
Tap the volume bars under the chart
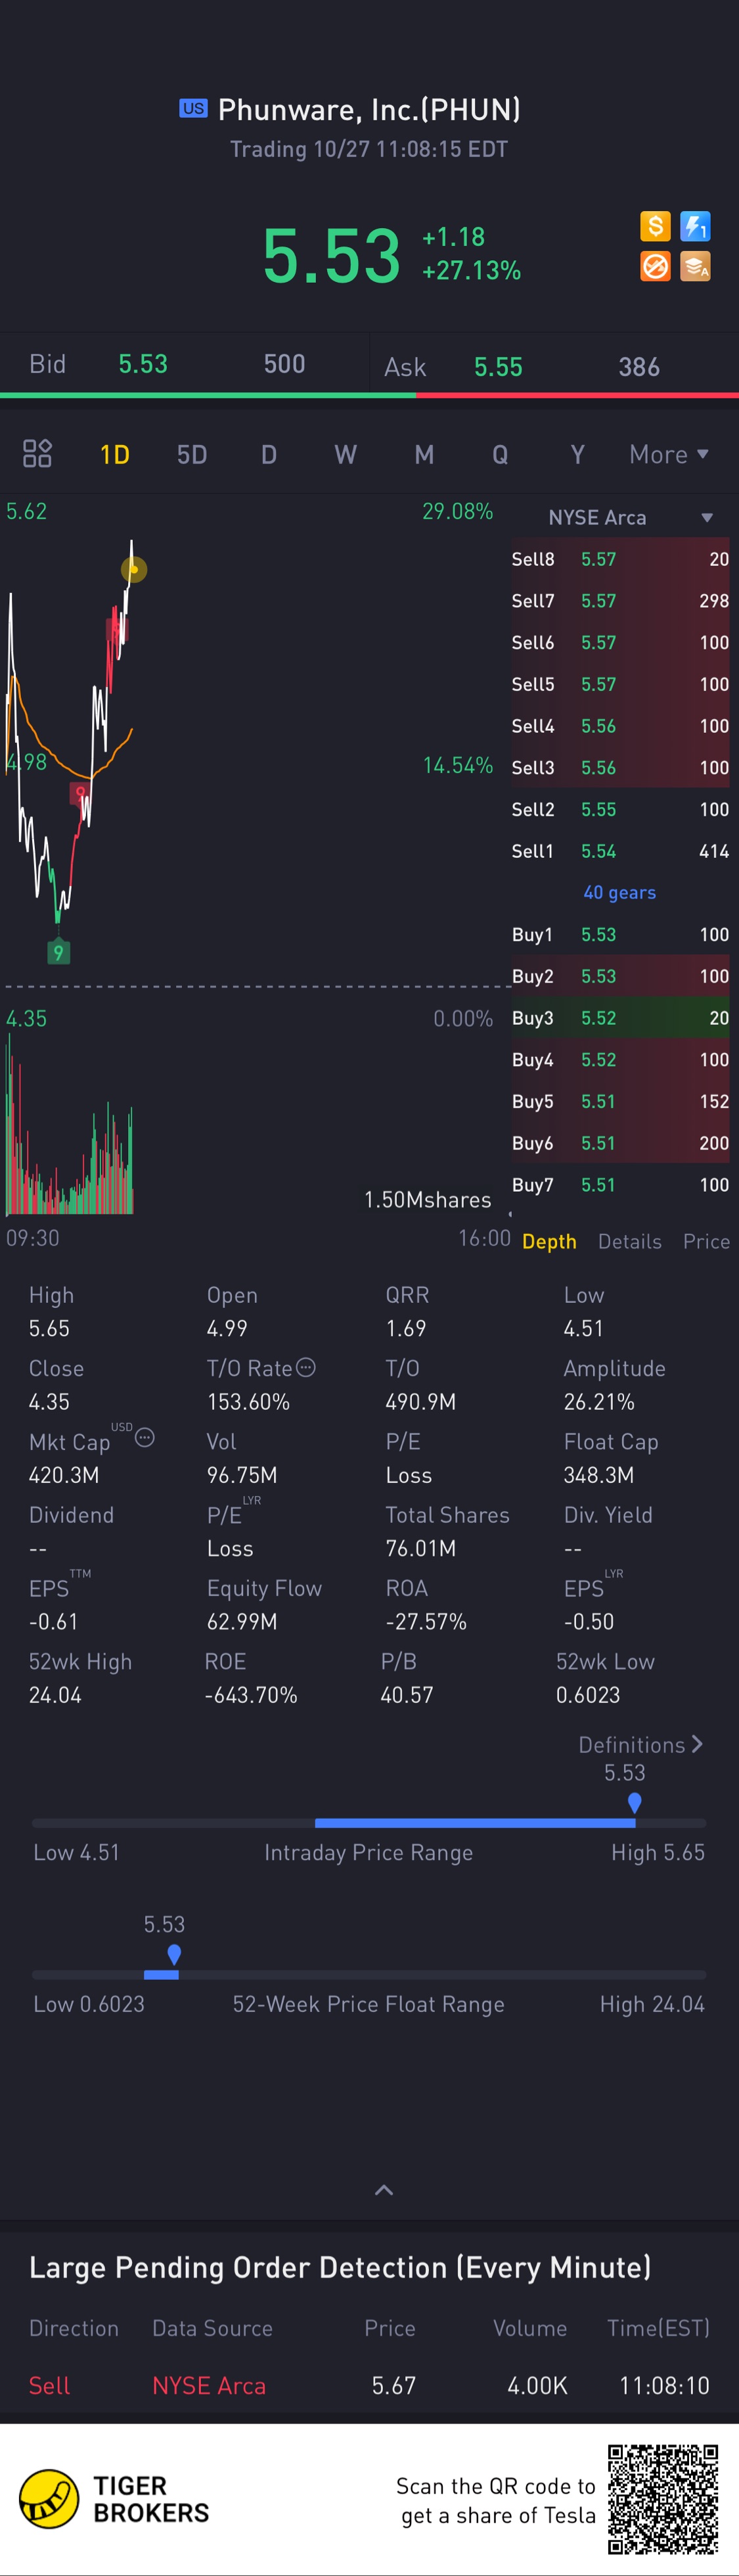(69, 1125)
